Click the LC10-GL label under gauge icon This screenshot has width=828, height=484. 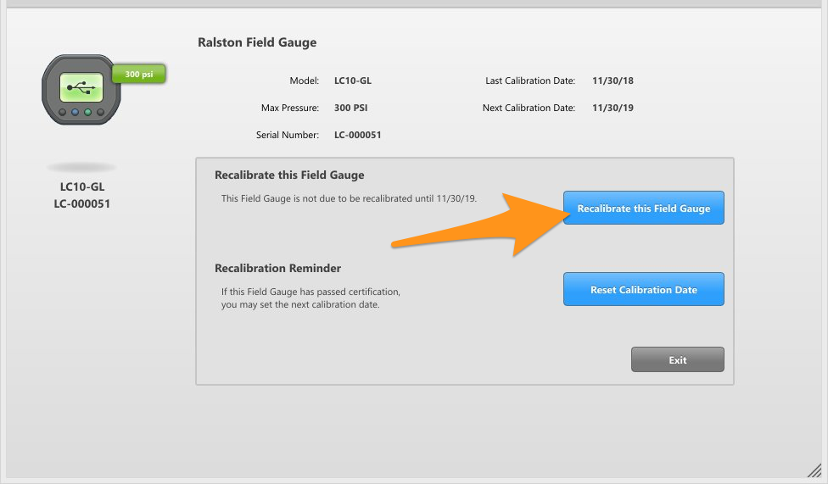pyautogui.click(x=81, y=186)
